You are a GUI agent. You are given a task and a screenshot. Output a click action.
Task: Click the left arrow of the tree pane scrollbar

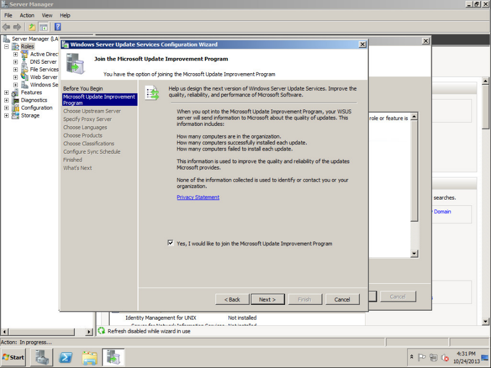coord(4,332)
